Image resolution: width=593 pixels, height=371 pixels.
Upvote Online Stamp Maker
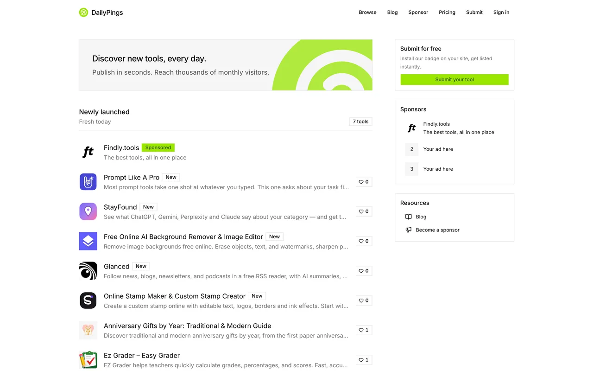pyautogui.click(x=364, y=301)
